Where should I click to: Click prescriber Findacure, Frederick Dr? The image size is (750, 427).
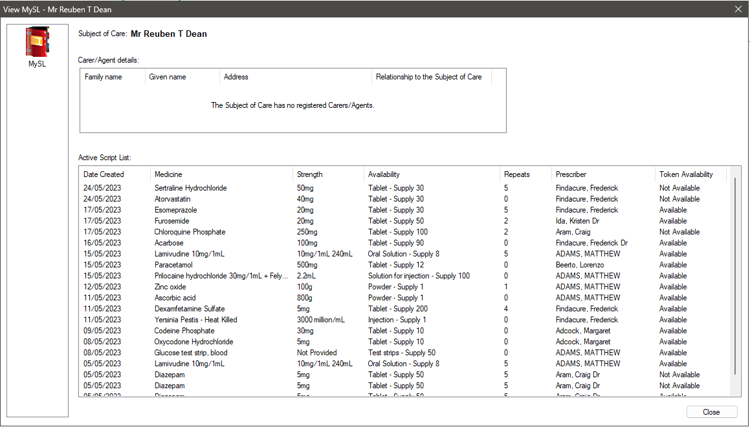591,243
